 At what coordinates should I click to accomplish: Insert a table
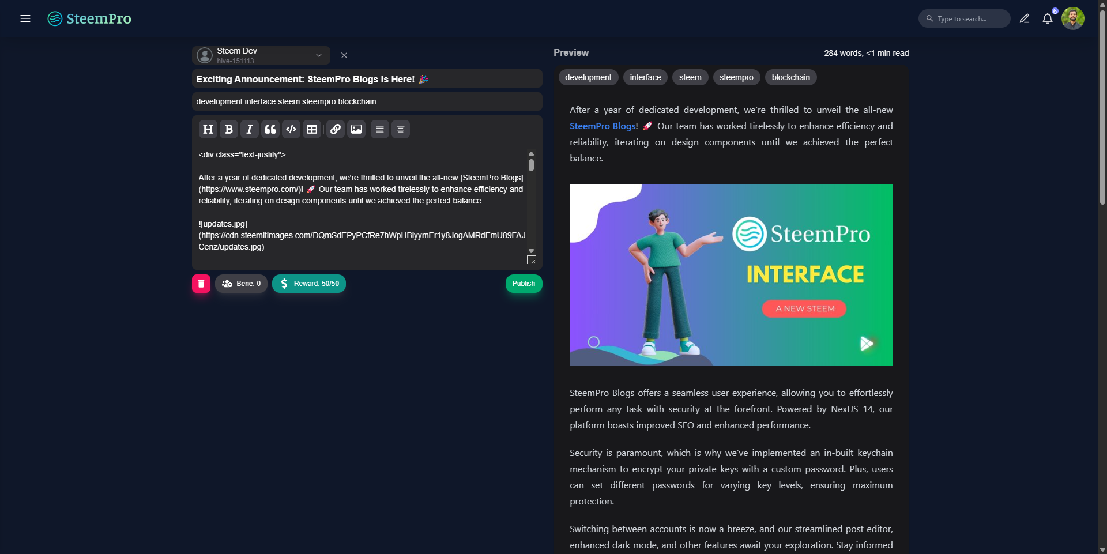312,129
